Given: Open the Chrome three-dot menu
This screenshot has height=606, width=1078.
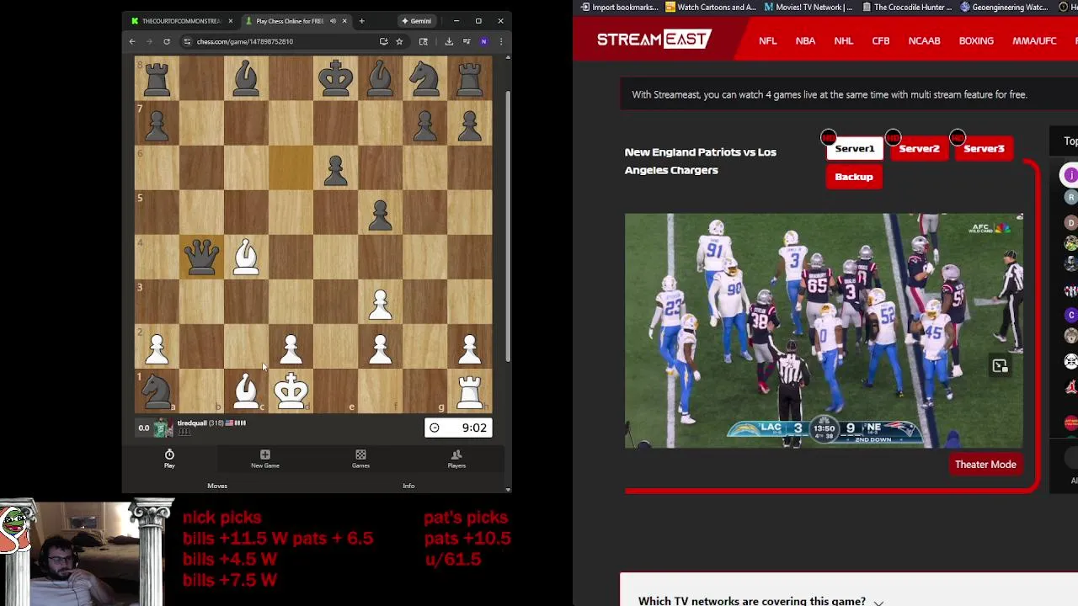Looking at the screenshot, I should (x=500, y=41).
